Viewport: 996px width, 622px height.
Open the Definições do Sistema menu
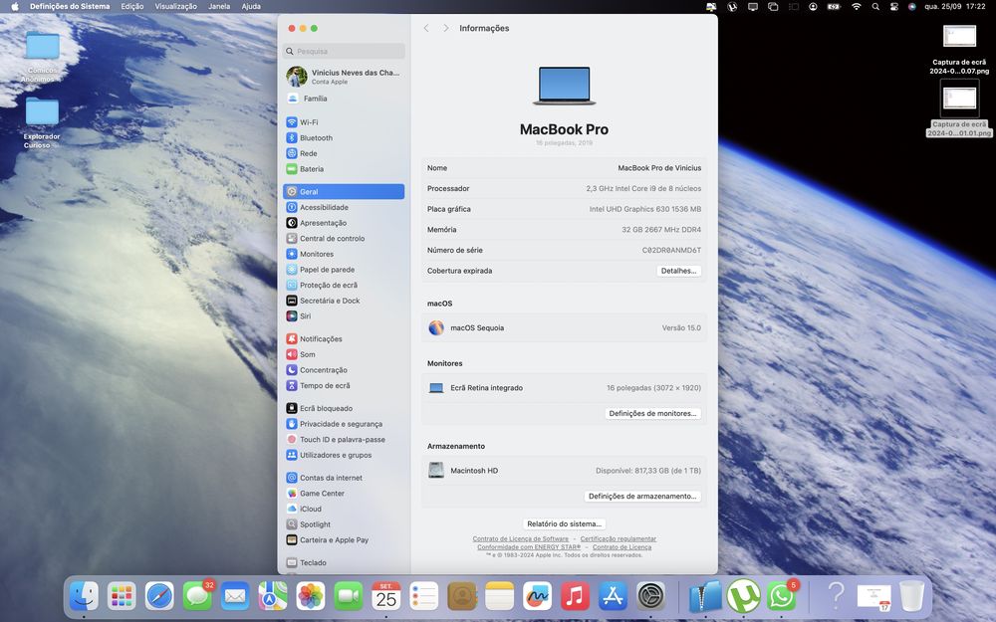(70, 6)
